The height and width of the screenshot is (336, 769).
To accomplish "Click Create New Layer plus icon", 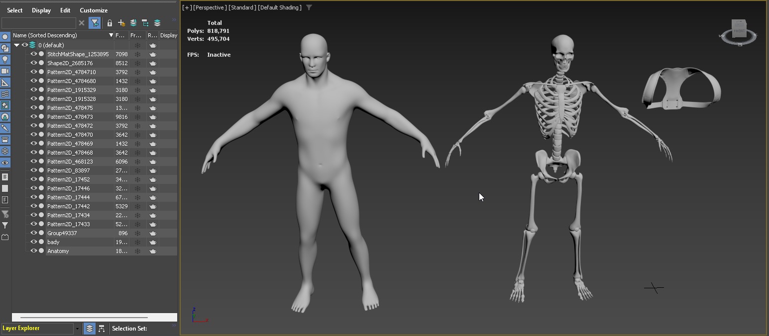I will pyautogui.click(x=121, y=23).
